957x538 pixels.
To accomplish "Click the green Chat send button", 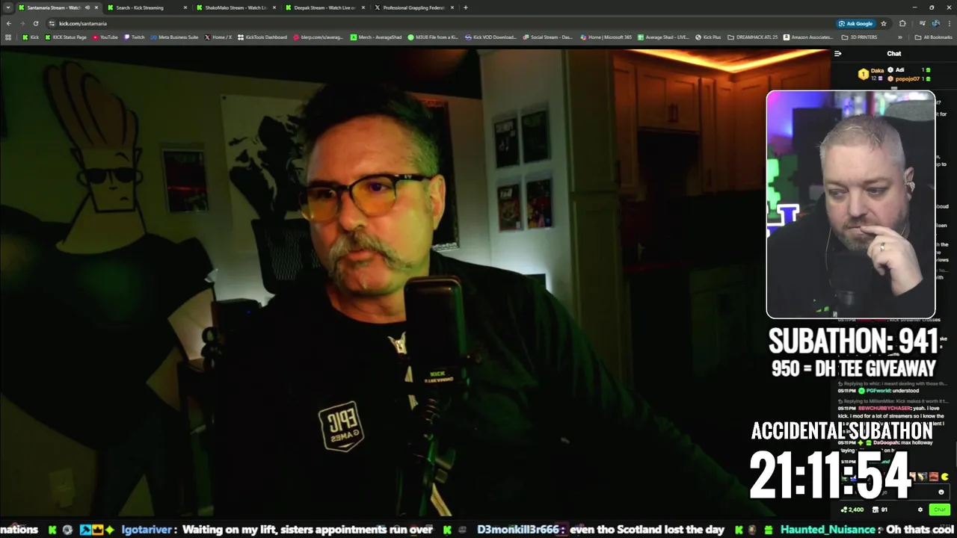I will tap(940, 510).
